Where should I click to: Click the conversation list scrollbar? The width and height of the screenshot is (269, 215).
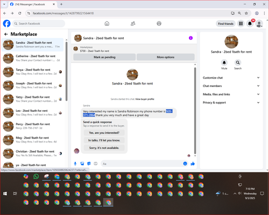(66, 71)
